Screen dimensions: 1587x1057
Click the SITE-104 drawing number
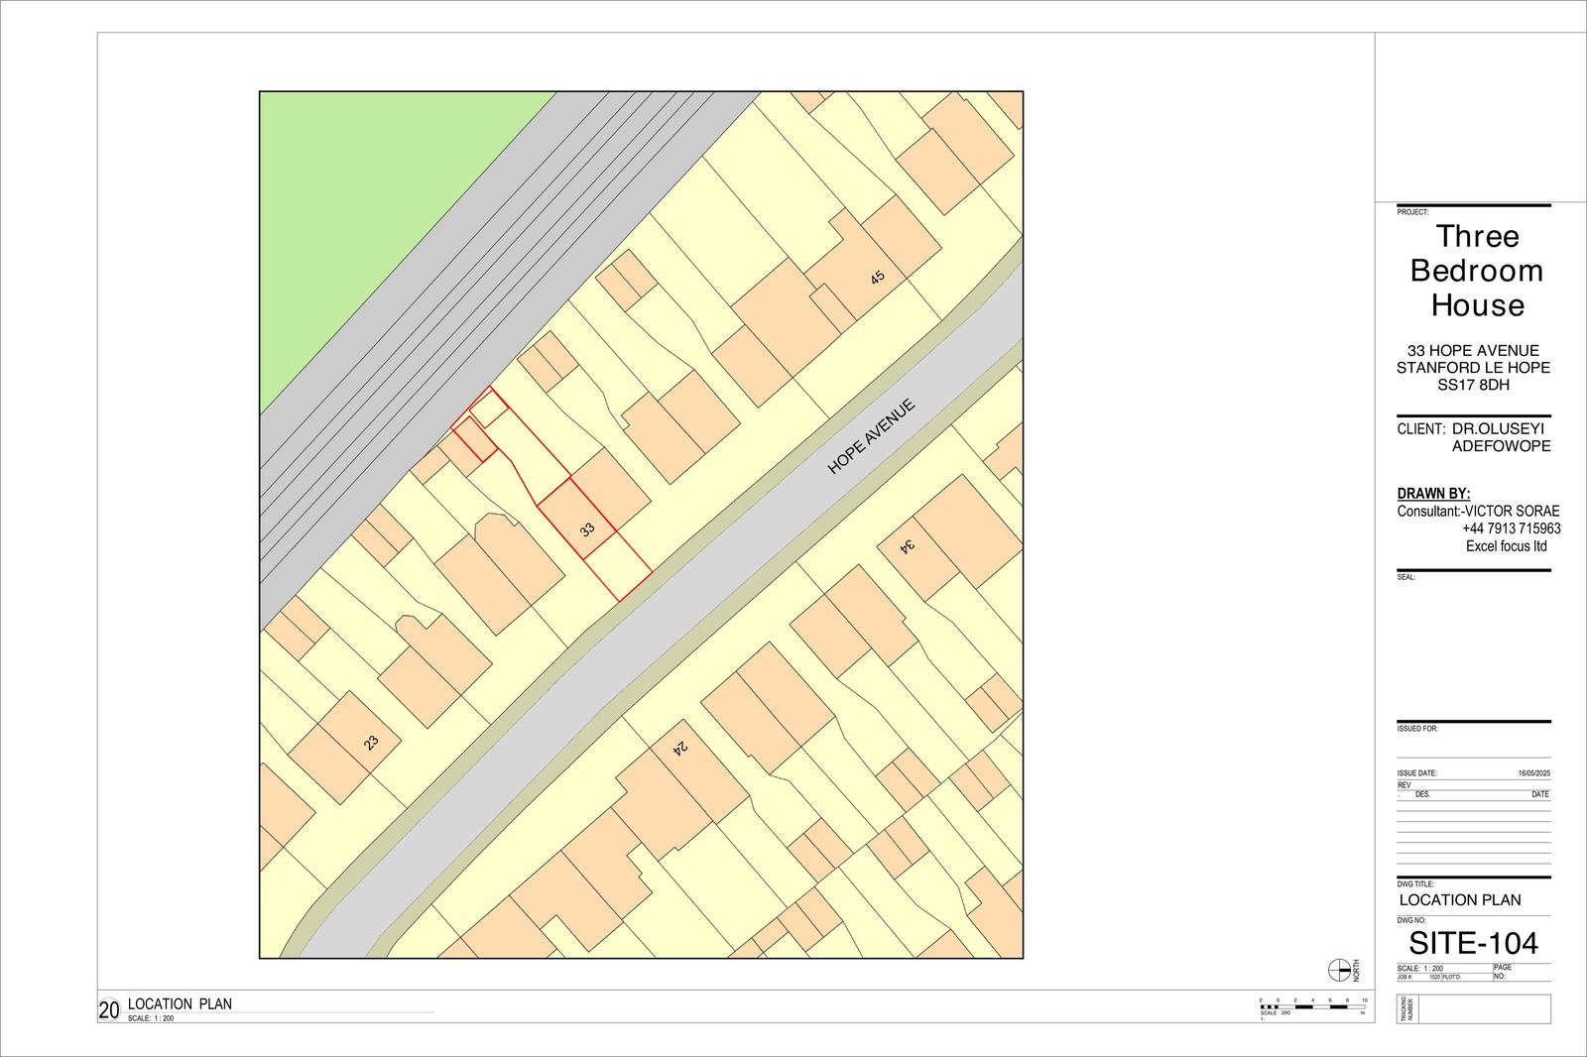(1474, 942)
